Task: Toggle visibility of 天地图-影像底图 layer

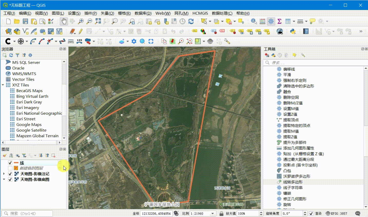Action: tap(10, 179)
